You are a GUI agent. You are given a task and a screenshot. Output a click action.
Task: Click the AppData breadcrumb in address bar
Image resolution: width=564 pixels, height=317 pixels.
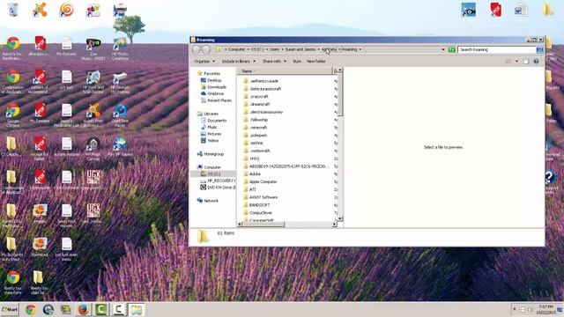tap(329, 49)
